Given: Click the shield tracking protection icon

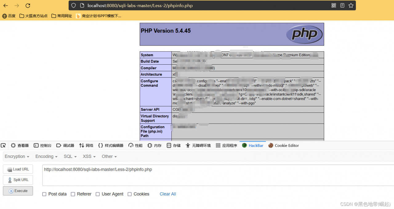Looking at the screenshot, I should [73, 6].
